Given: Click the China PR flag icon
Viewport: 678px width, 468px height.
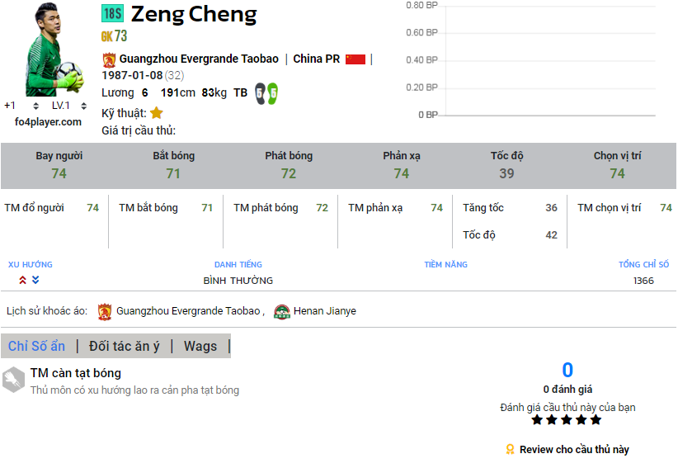Looking at the screenshot, I should click(x=355, y=59).
